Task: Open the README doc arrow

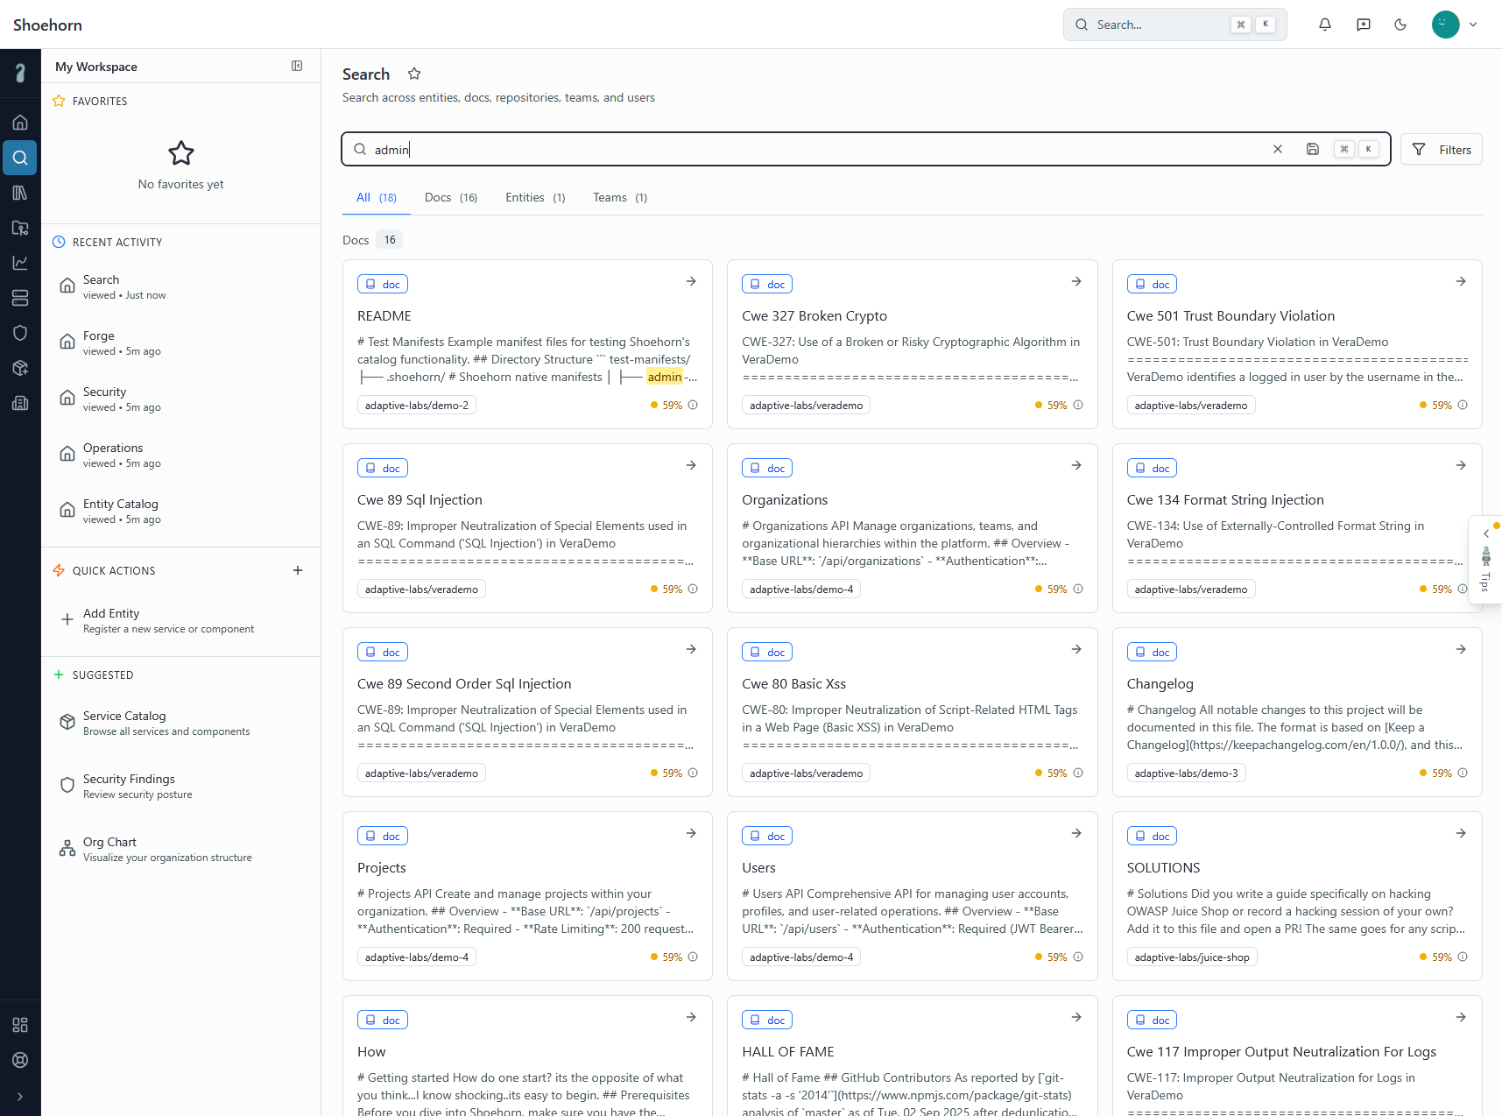Action: [691, 281]
